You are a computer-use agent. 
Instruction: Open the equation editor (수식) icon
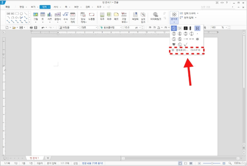point(66,17)
